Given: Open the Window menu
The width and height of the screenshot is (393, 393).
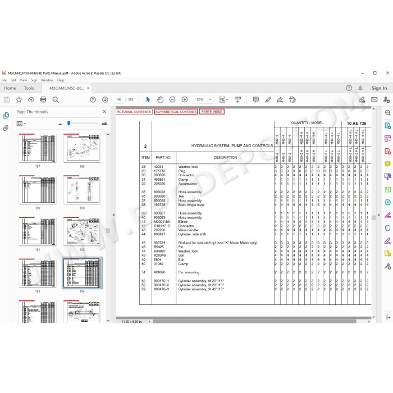Looking at the screenshot, I should 47,80.
